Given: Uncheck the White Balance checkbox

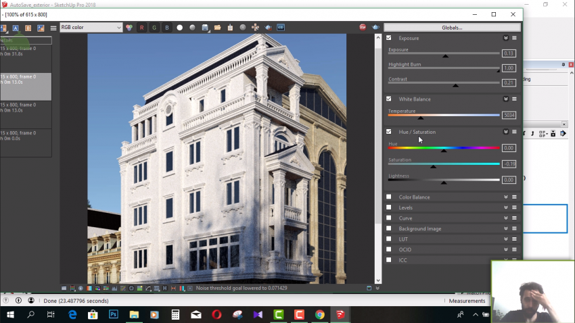Looking at the screenshot, I should [x=389, y=99].
